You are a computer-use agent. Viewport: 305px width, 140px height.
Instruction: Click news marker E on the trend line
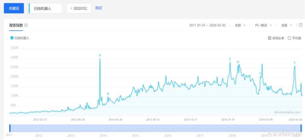[260, 74]
